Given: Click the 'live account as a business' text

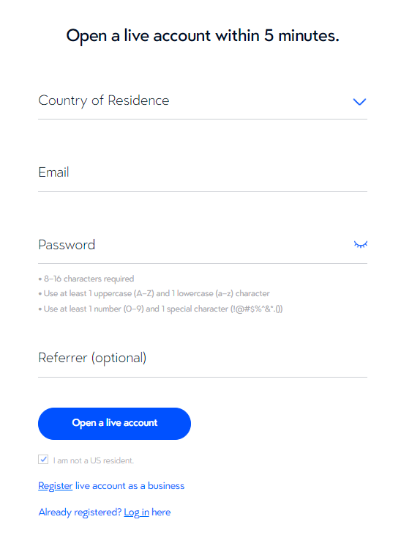Looking at the screenshot, I should pyautogui.click(x=130, y=486).
